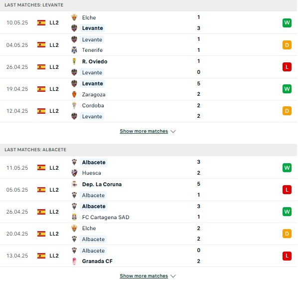Viewport: 298px width, 282px height.
Task: Click the R. Oviedo club crest icon
Action: pyautogui.click(x=74, y=61)
